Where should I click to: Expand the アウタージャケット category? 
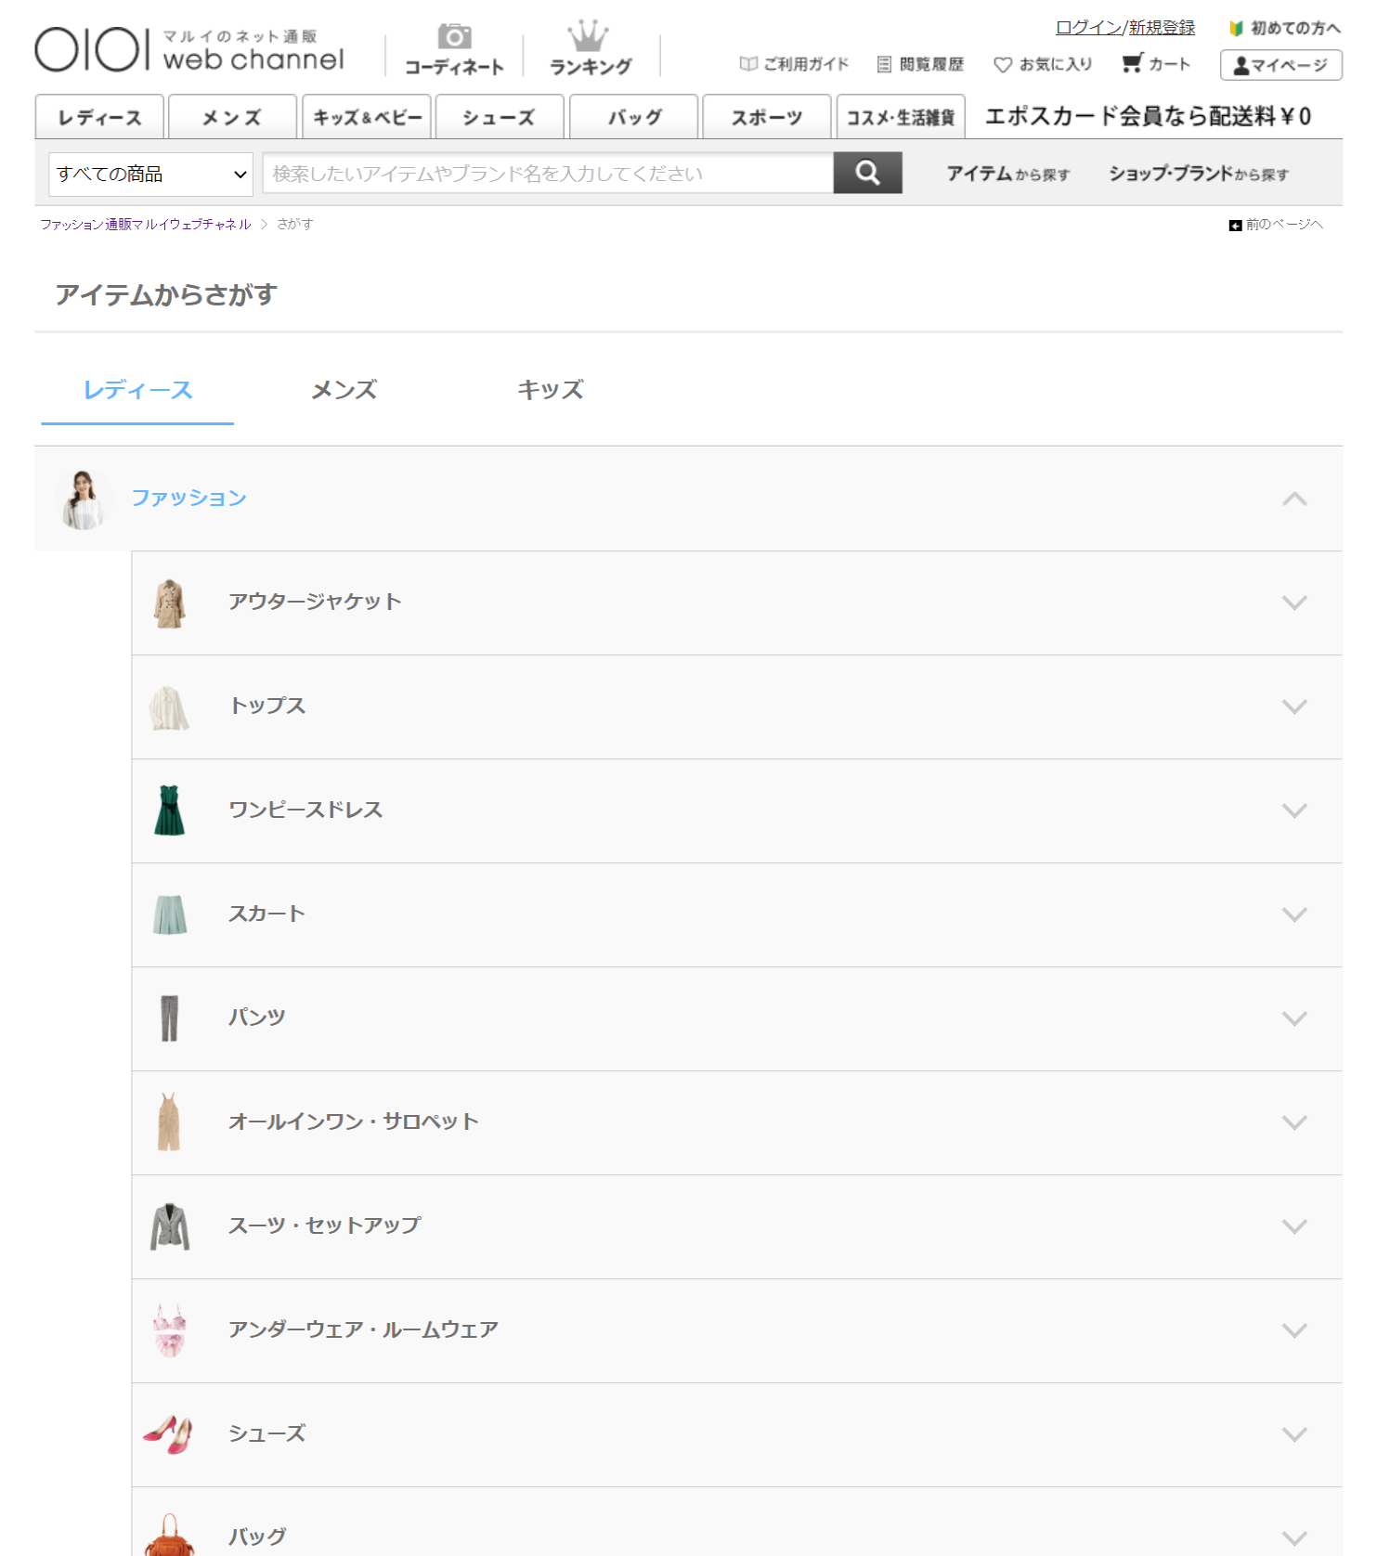coord(1293,603)
